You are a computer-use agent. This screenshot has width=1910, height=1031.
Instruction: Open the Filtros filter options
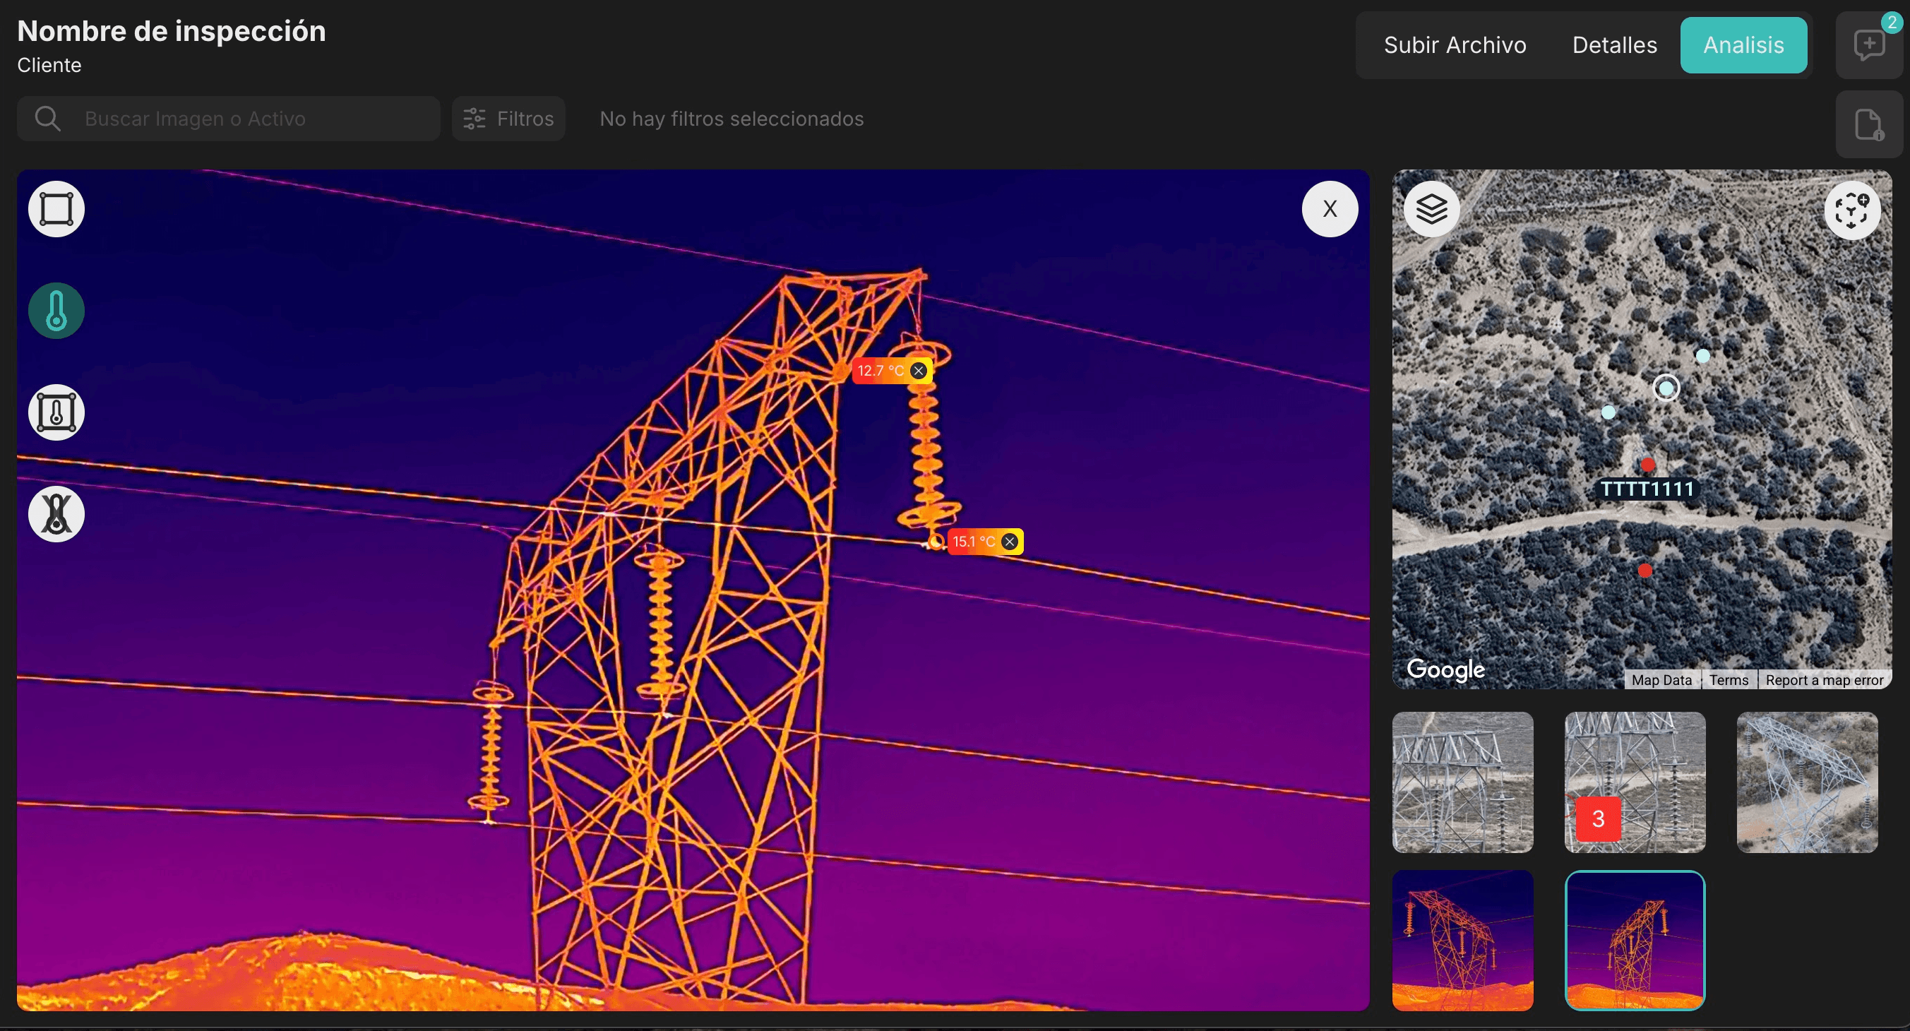(508, 119)
